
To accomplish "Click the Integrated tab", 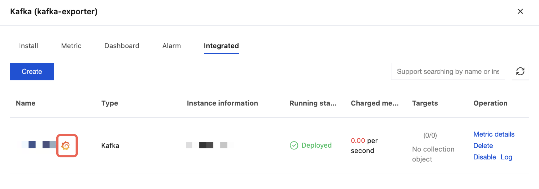I will point(221,46).
